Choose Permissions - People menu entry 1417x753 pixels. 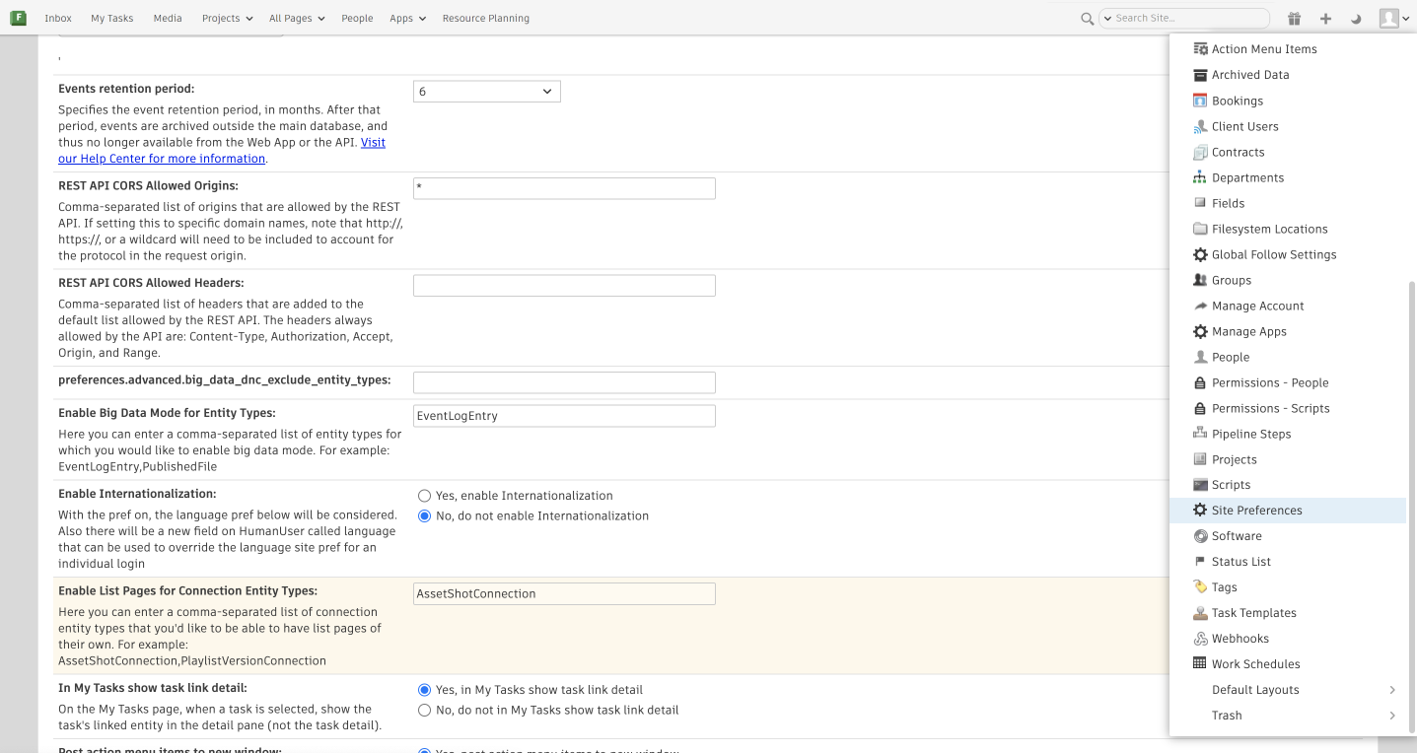pos(1269,382)
